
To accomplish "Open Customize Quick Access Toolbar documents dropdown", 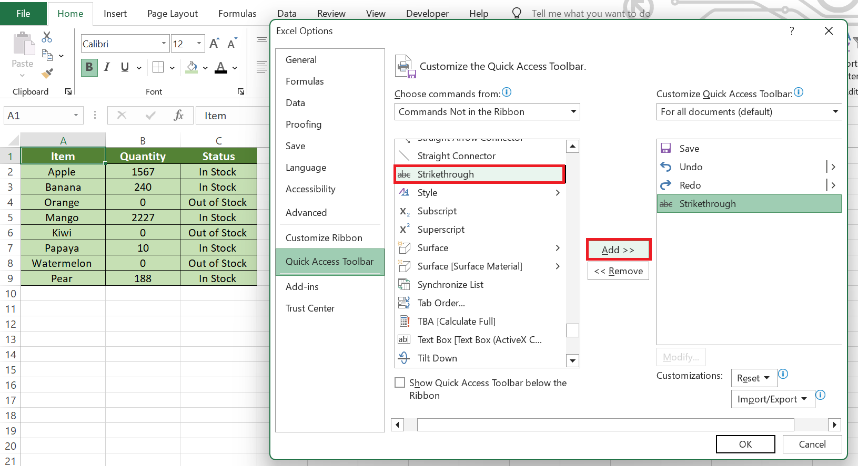I will pos(749,112).
